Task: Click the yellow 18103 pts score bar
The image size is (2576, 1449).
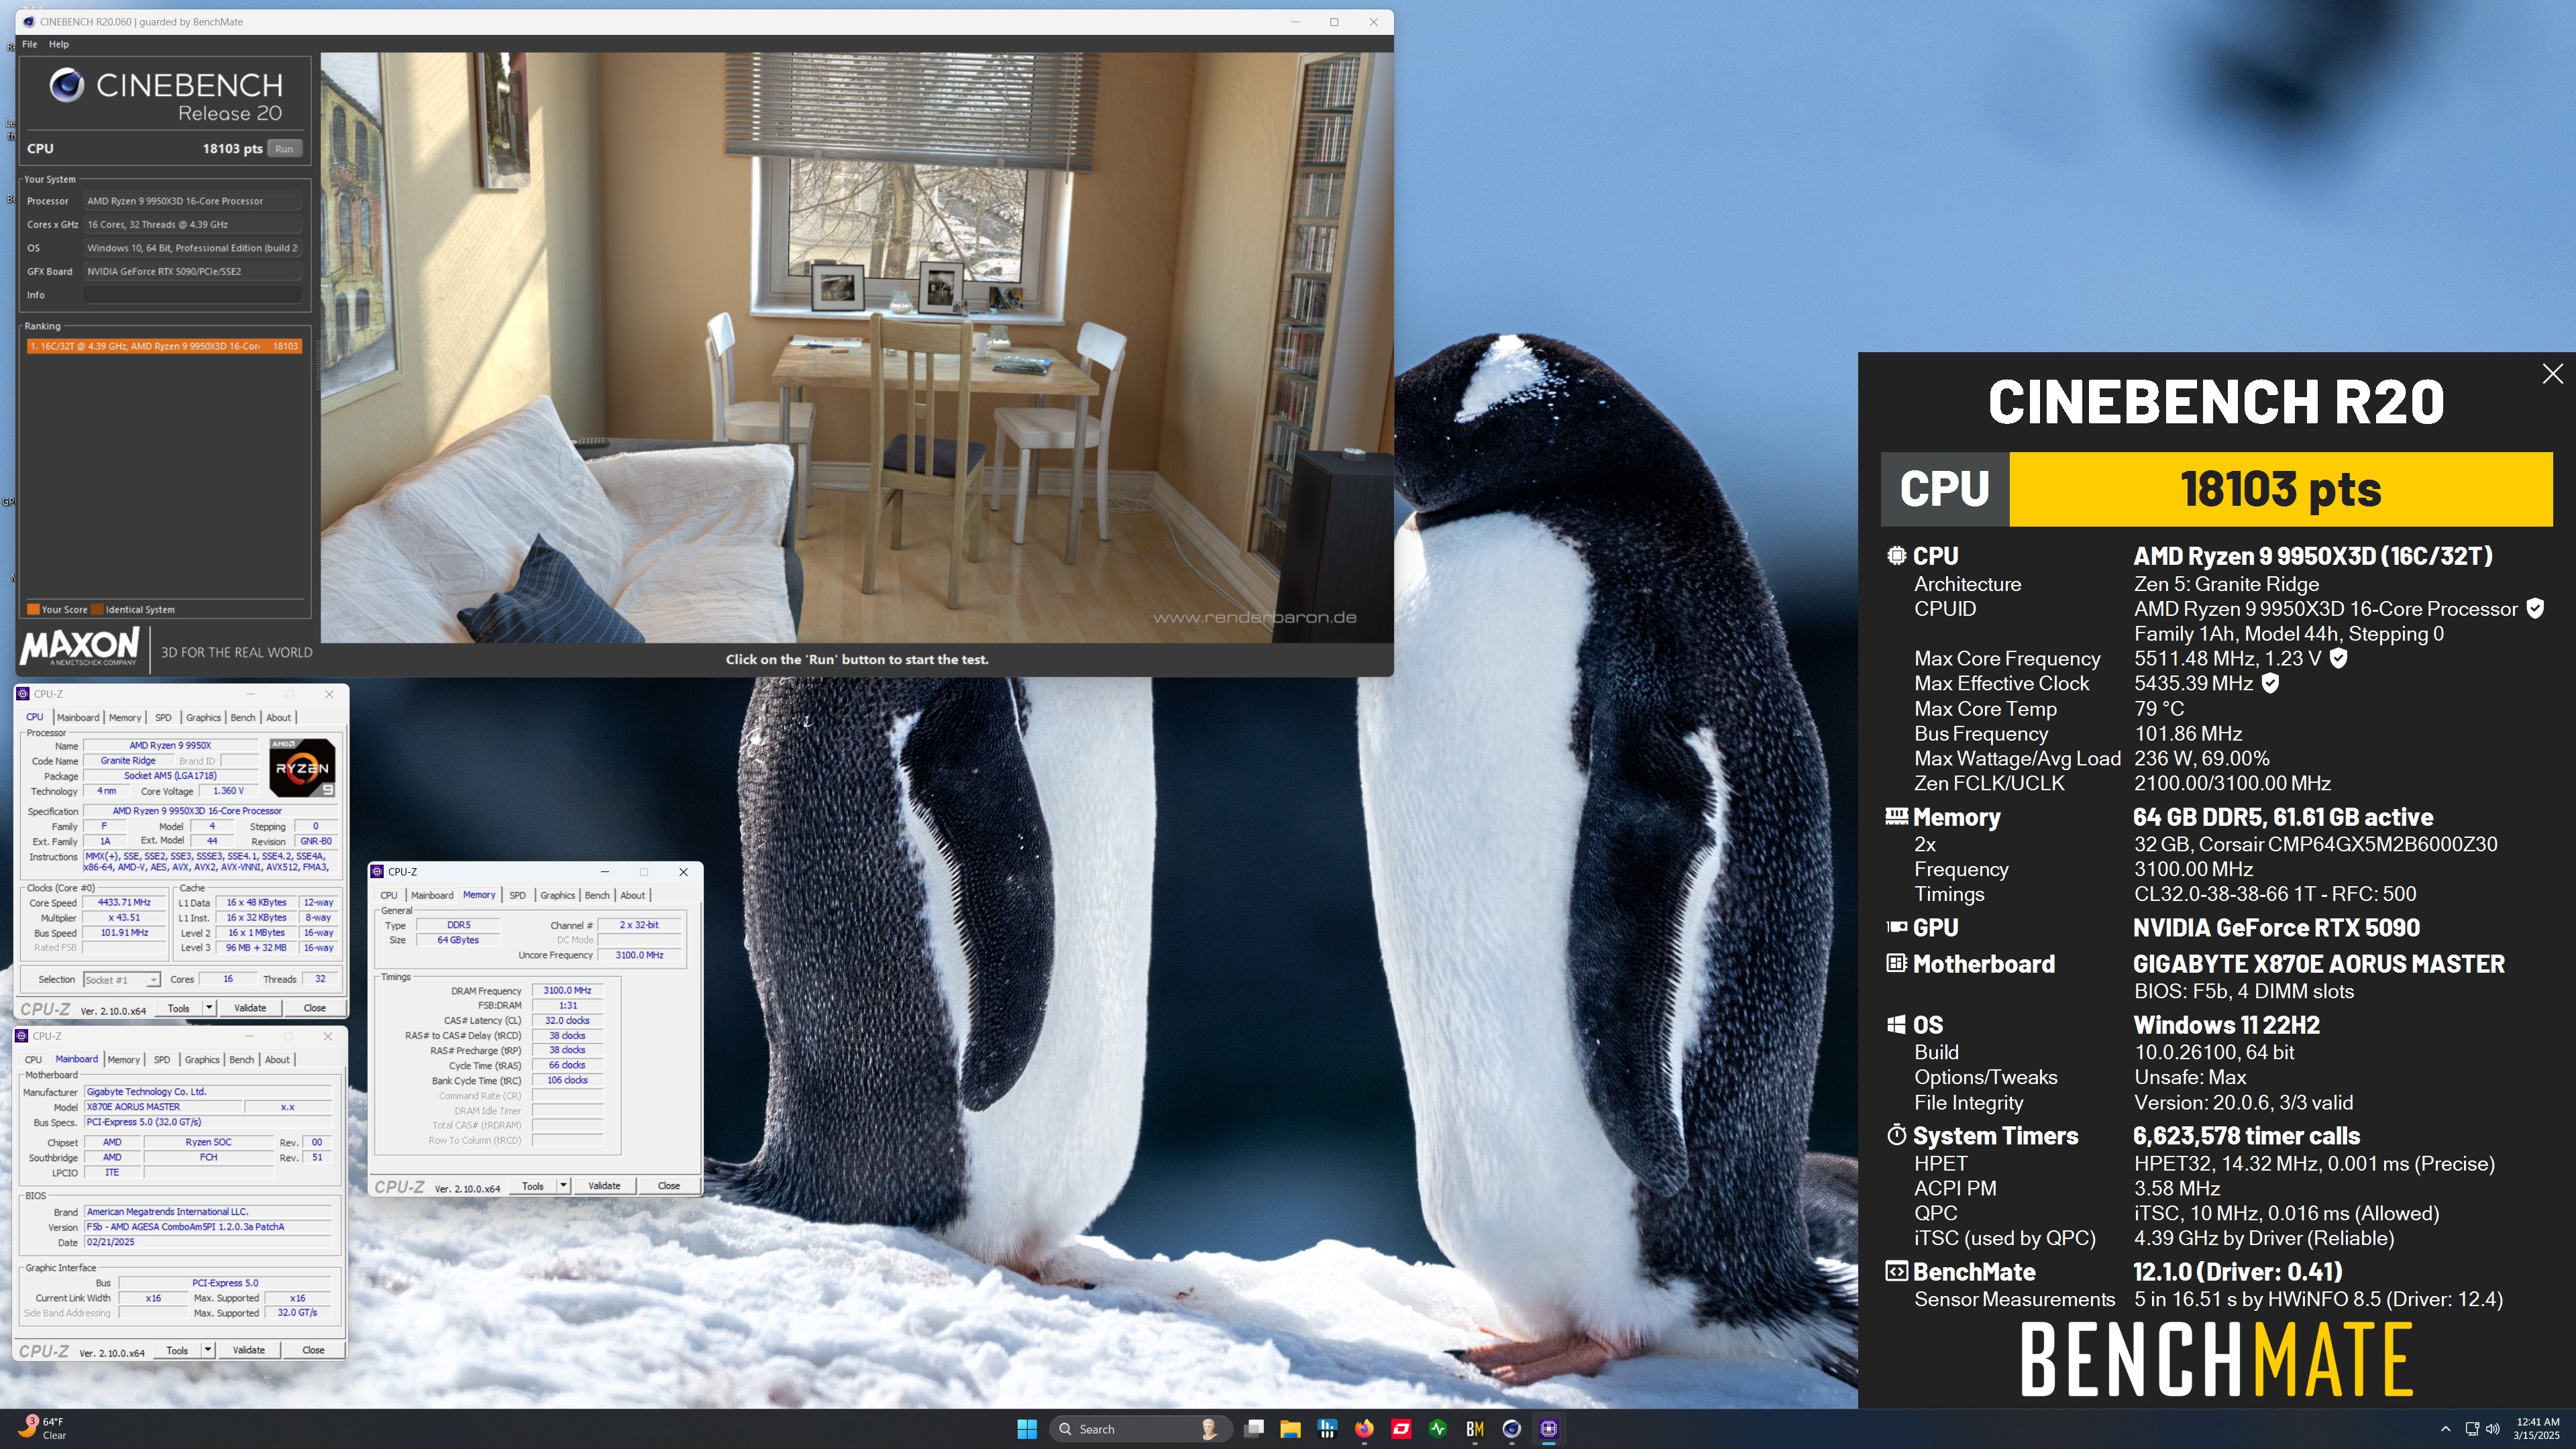Action: (x=2280, y=489)
